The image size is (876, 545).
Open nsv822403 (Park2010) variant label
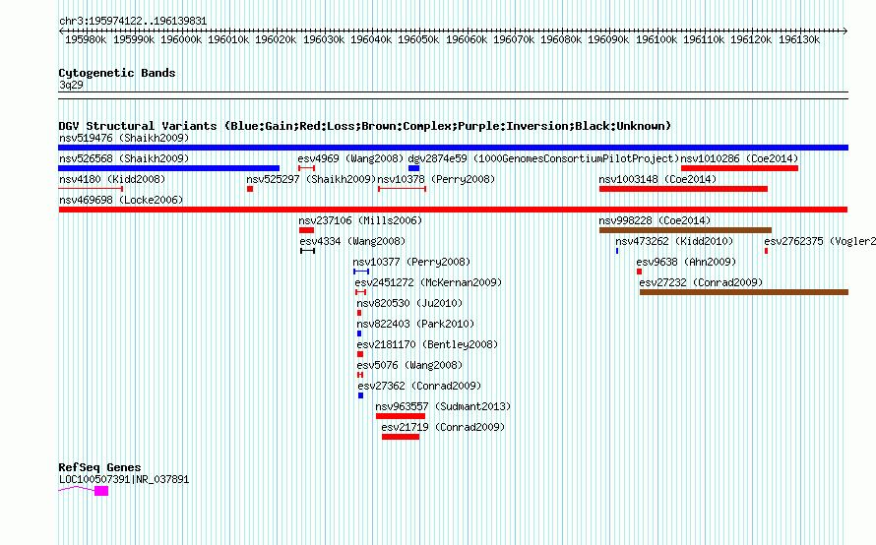(415, 324)
